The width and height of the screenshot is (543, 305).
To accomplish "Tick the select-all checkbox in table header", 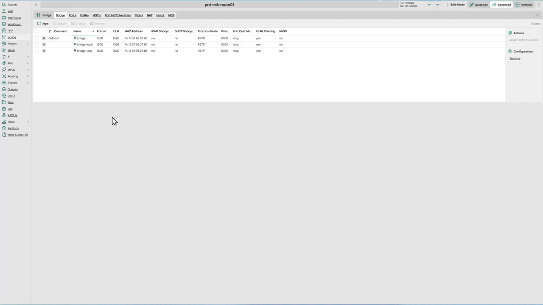I will (x=36, y=31).
